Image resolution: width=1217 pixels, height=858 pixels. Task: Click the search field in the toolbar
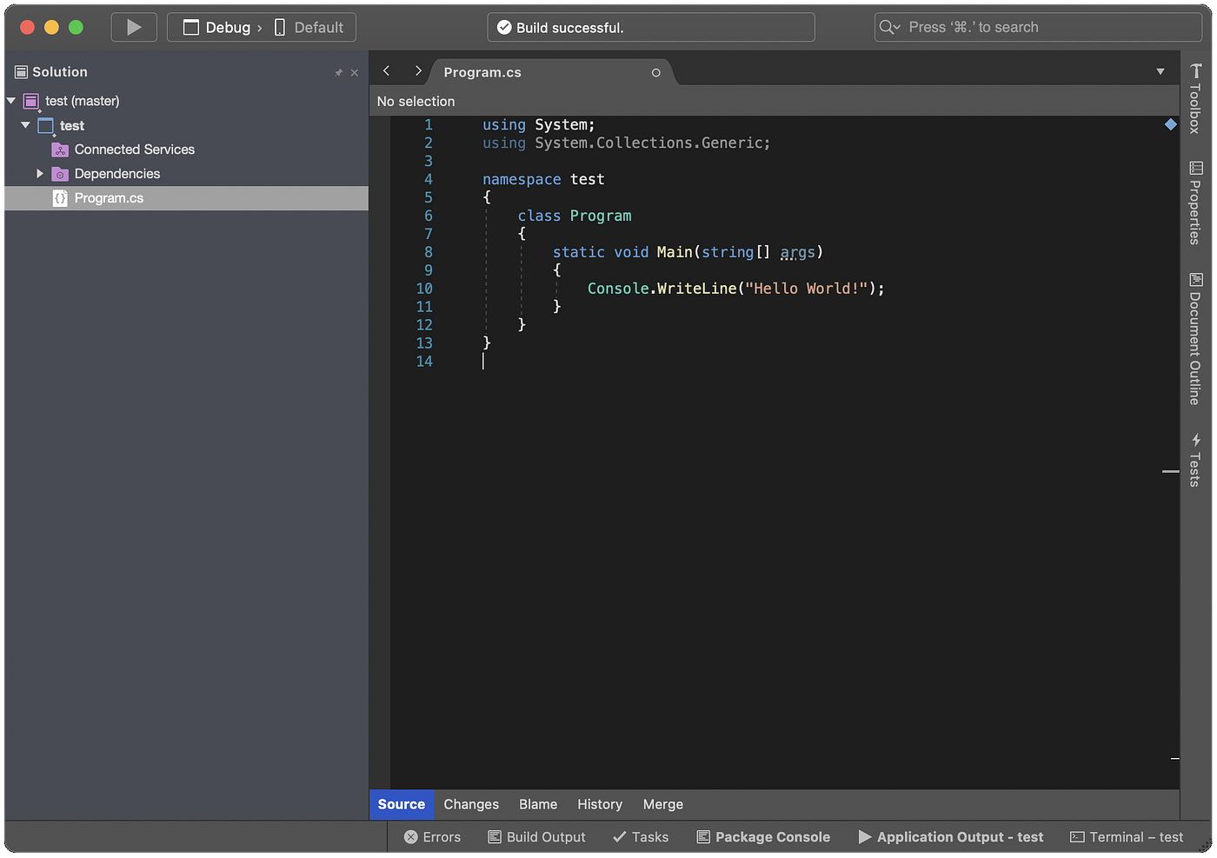1038,27
